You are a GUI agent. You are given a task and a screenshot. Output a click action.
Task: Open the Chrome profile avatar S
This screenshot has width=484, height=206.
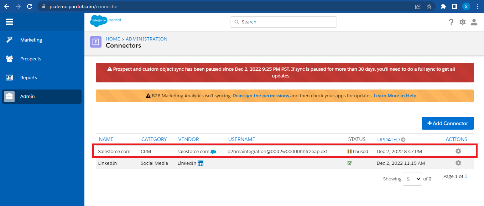coord(466,6)
